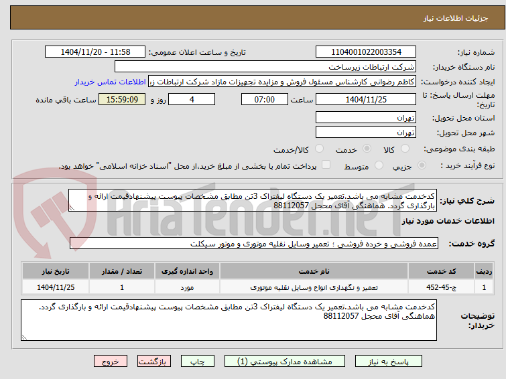The image size is (506, 379).
Task: Click the شهر محل تحویل field تهران
Action: [366, 132]
